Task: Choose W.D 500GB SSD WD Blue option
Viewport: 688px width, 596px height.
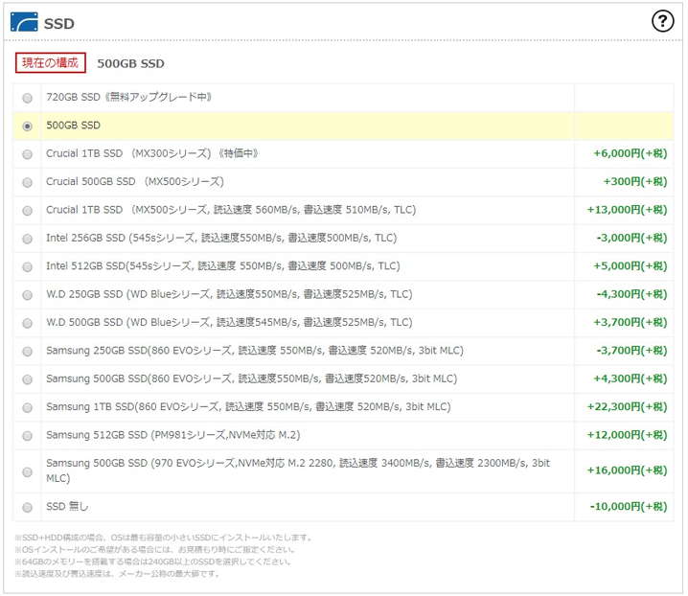Action: (x=27, y=323)
